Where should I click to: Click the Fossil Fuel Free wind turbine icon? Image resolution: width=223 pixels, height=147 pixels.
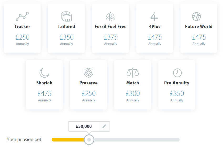point(110,17)
